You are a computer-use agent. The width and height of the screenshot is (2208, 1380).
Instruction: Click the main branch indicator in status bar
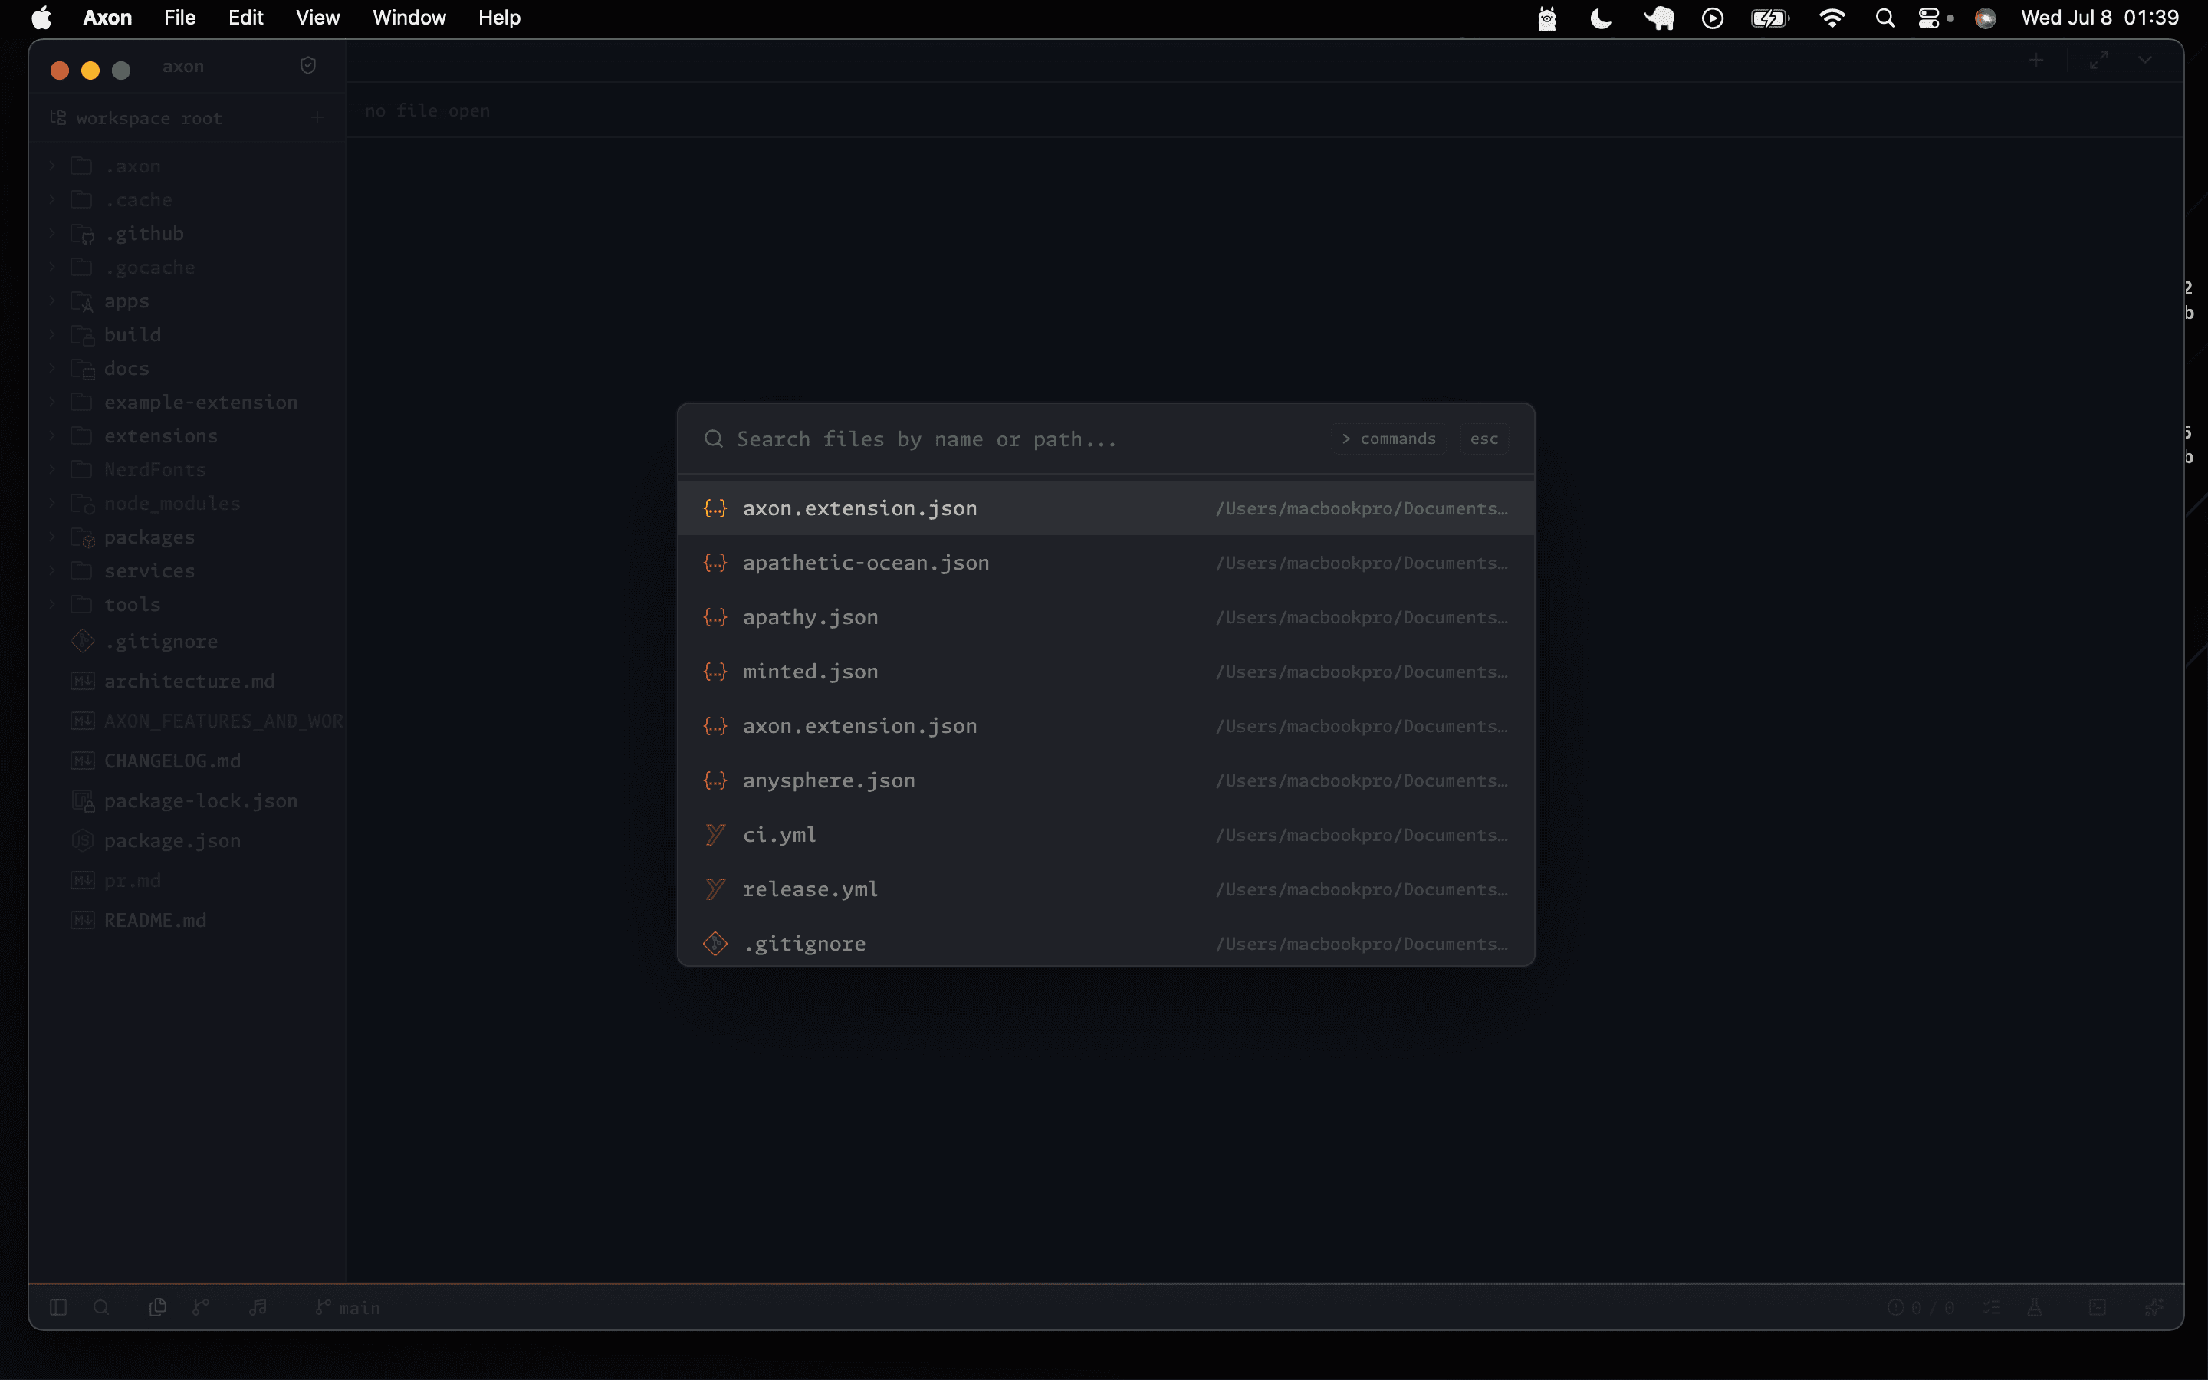tap(347, 1308)
